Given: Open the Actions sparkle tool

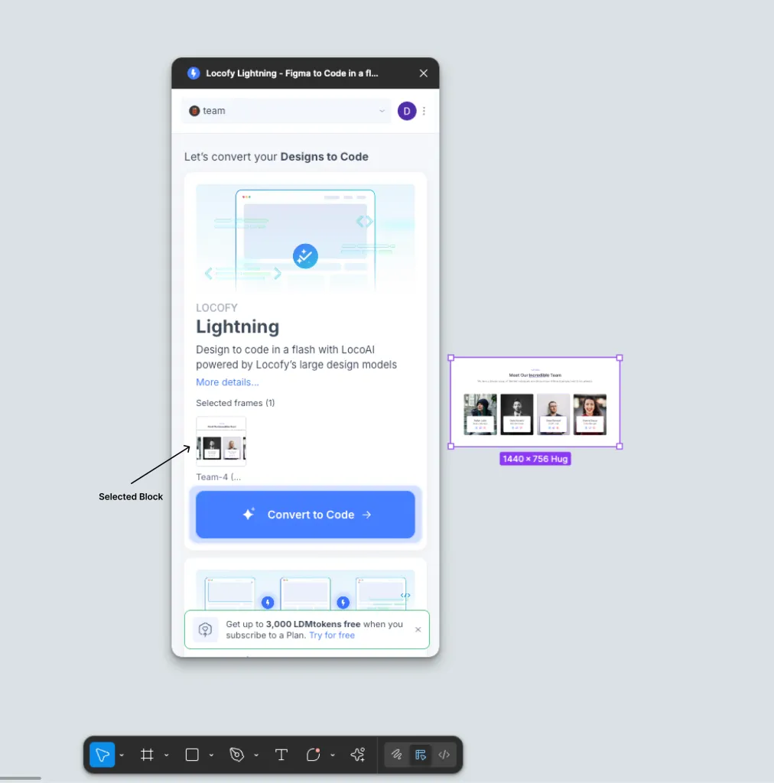Looking at the screenshot, I should (357, 755).
